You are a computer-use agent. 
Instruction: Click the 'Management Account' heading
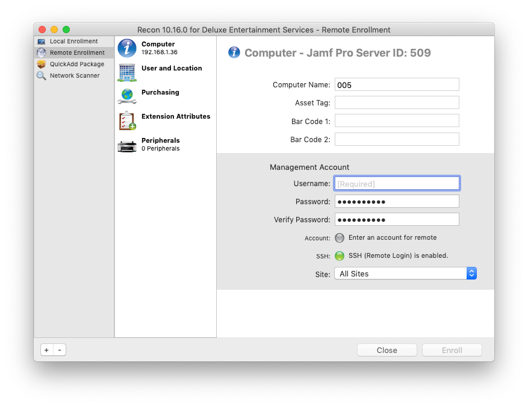pos(309,167)
